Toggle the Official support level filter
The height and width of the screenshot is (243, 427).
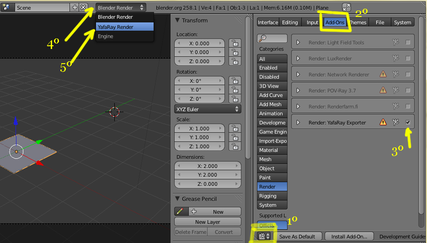click(272, 225)
